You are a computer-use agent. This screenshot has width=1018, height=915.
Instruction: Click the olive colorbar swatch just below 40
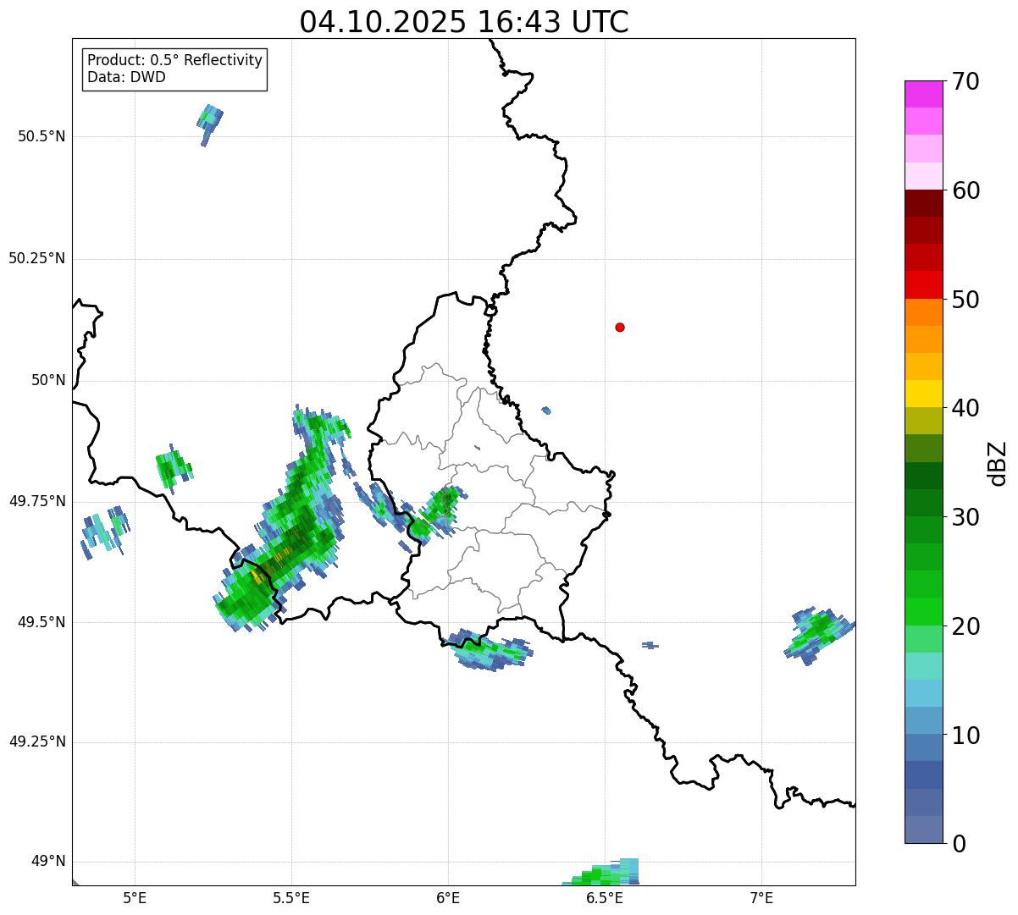pyautogui.click(x=923, y=421)
